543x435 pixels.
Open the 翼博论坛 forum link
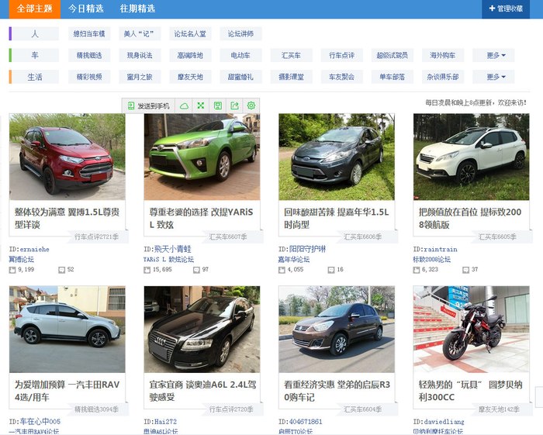pyautogui.click(x=22, y=259)
